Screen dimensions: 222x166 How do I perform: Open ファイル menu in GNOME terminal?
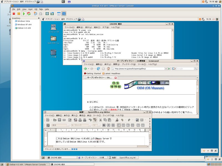pos(69,27)
